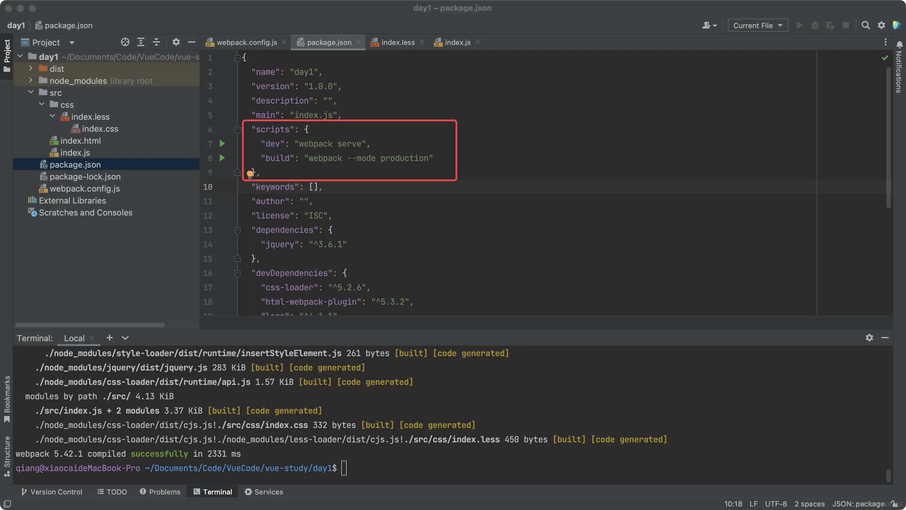Collapse the src folder node
Image resolution: width=906 pixels, height=510 pixels.
[31, 92]
